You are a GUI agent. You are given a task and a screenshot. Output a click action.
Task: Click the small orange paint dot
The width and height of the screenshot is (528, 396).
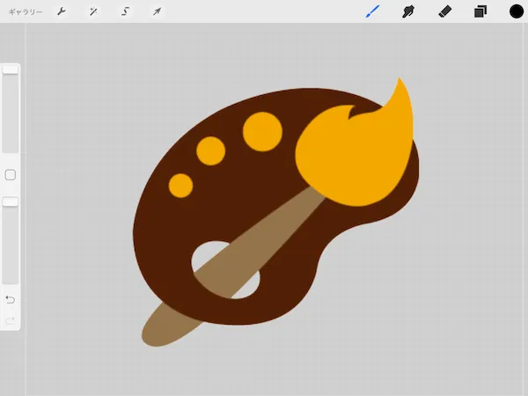180,186
